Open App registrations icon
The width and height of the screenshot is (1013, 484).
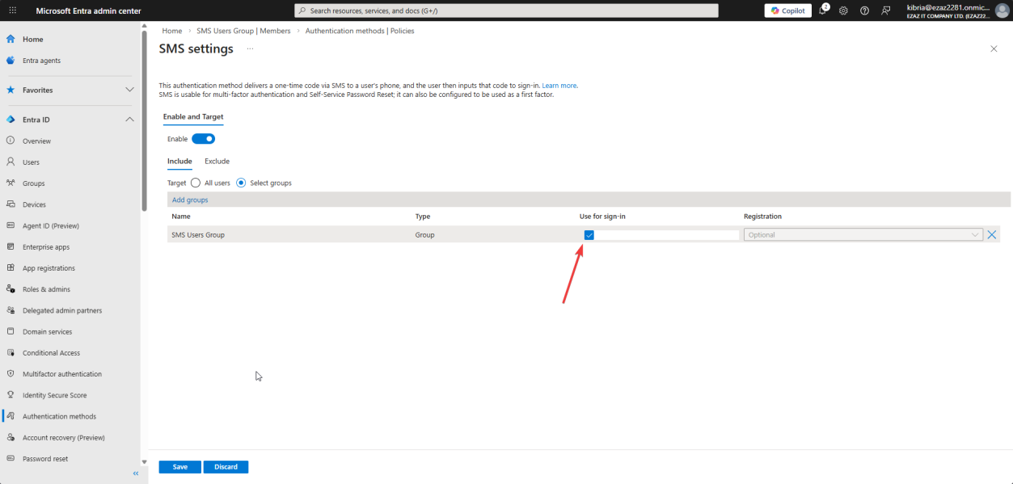(11, 267)
